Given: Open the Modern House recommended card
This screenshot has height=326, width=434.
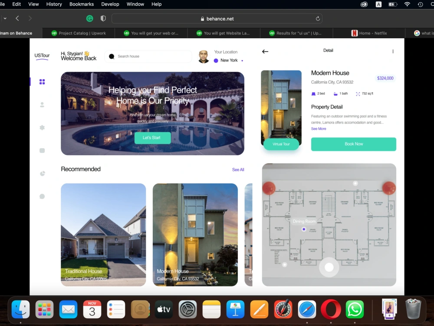Looking at the screenshot, I should [195, 235].
